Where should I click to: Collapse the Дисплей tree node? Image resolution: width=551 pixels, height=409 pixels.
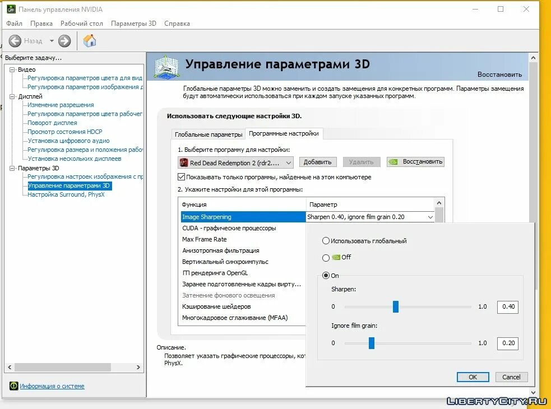coord(12,96)
